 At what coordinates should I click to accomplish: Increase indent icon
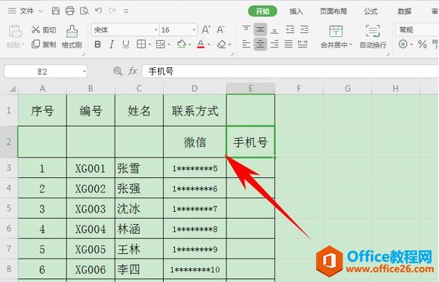(x=304, y=29)
